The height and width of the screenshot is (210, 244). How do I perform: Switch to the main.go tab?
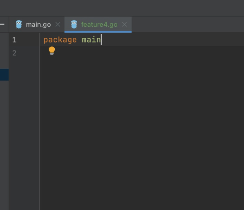click(38, 24)
